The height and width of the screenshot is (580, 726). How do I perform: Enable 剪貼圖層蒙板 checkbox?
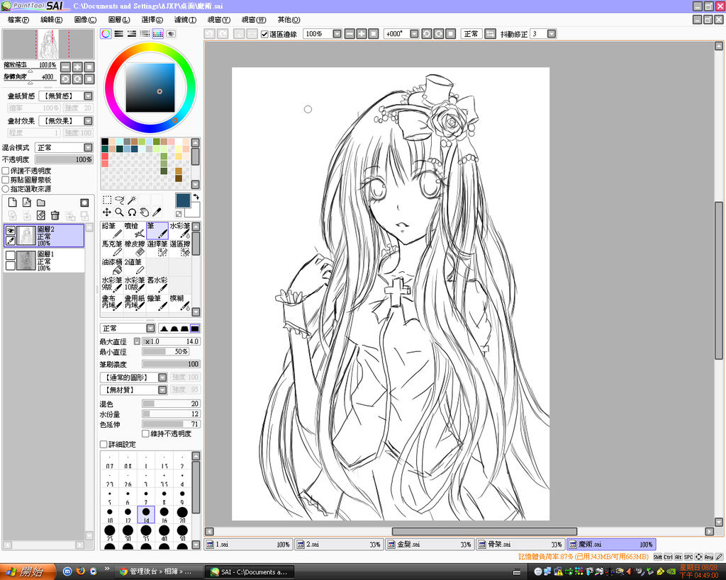point(6,179)
